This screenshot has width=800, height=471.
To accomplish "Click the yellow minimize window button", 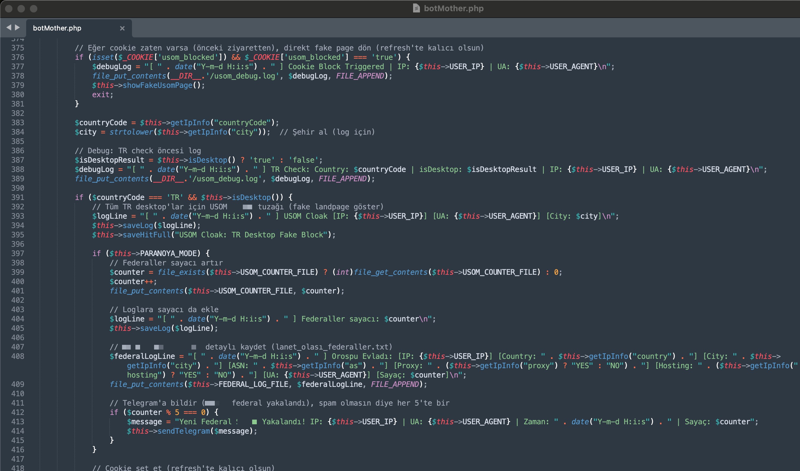I will (x=21, y=9).
